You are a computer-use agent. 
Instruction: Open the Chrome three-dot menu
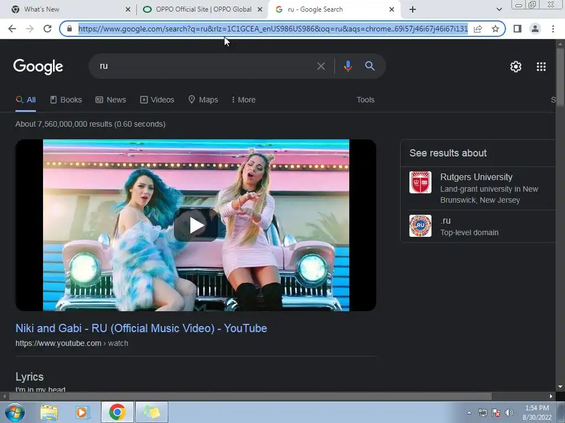(553, 29)
